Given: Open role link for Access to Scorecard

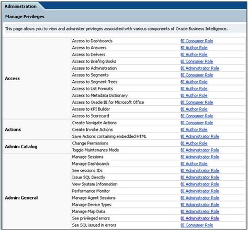Looking at the screenshot, I should pyautogui.click(x=197, y=116).
